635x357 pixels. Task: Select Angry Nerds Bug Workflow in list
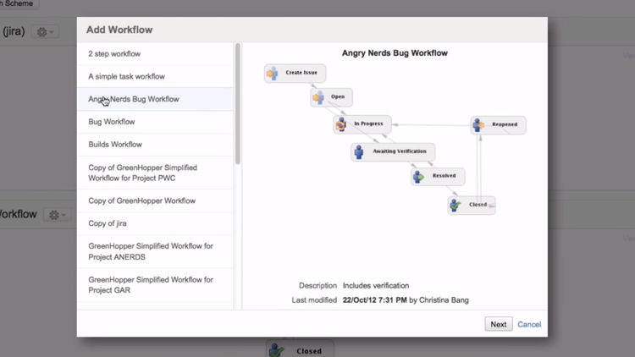[x=155, y=99]
